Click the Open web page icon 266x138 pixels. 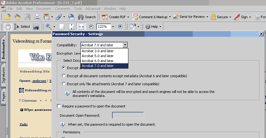pos(17,17)
